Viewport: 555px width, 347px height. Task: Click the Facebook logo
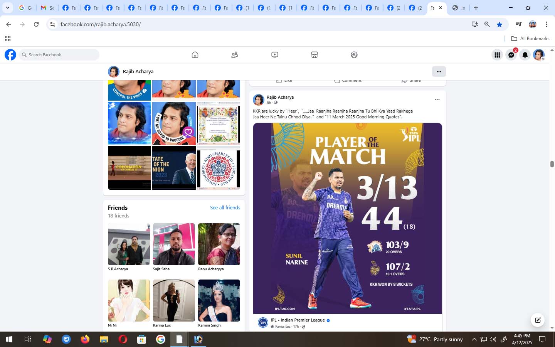[x=10, y=55]
